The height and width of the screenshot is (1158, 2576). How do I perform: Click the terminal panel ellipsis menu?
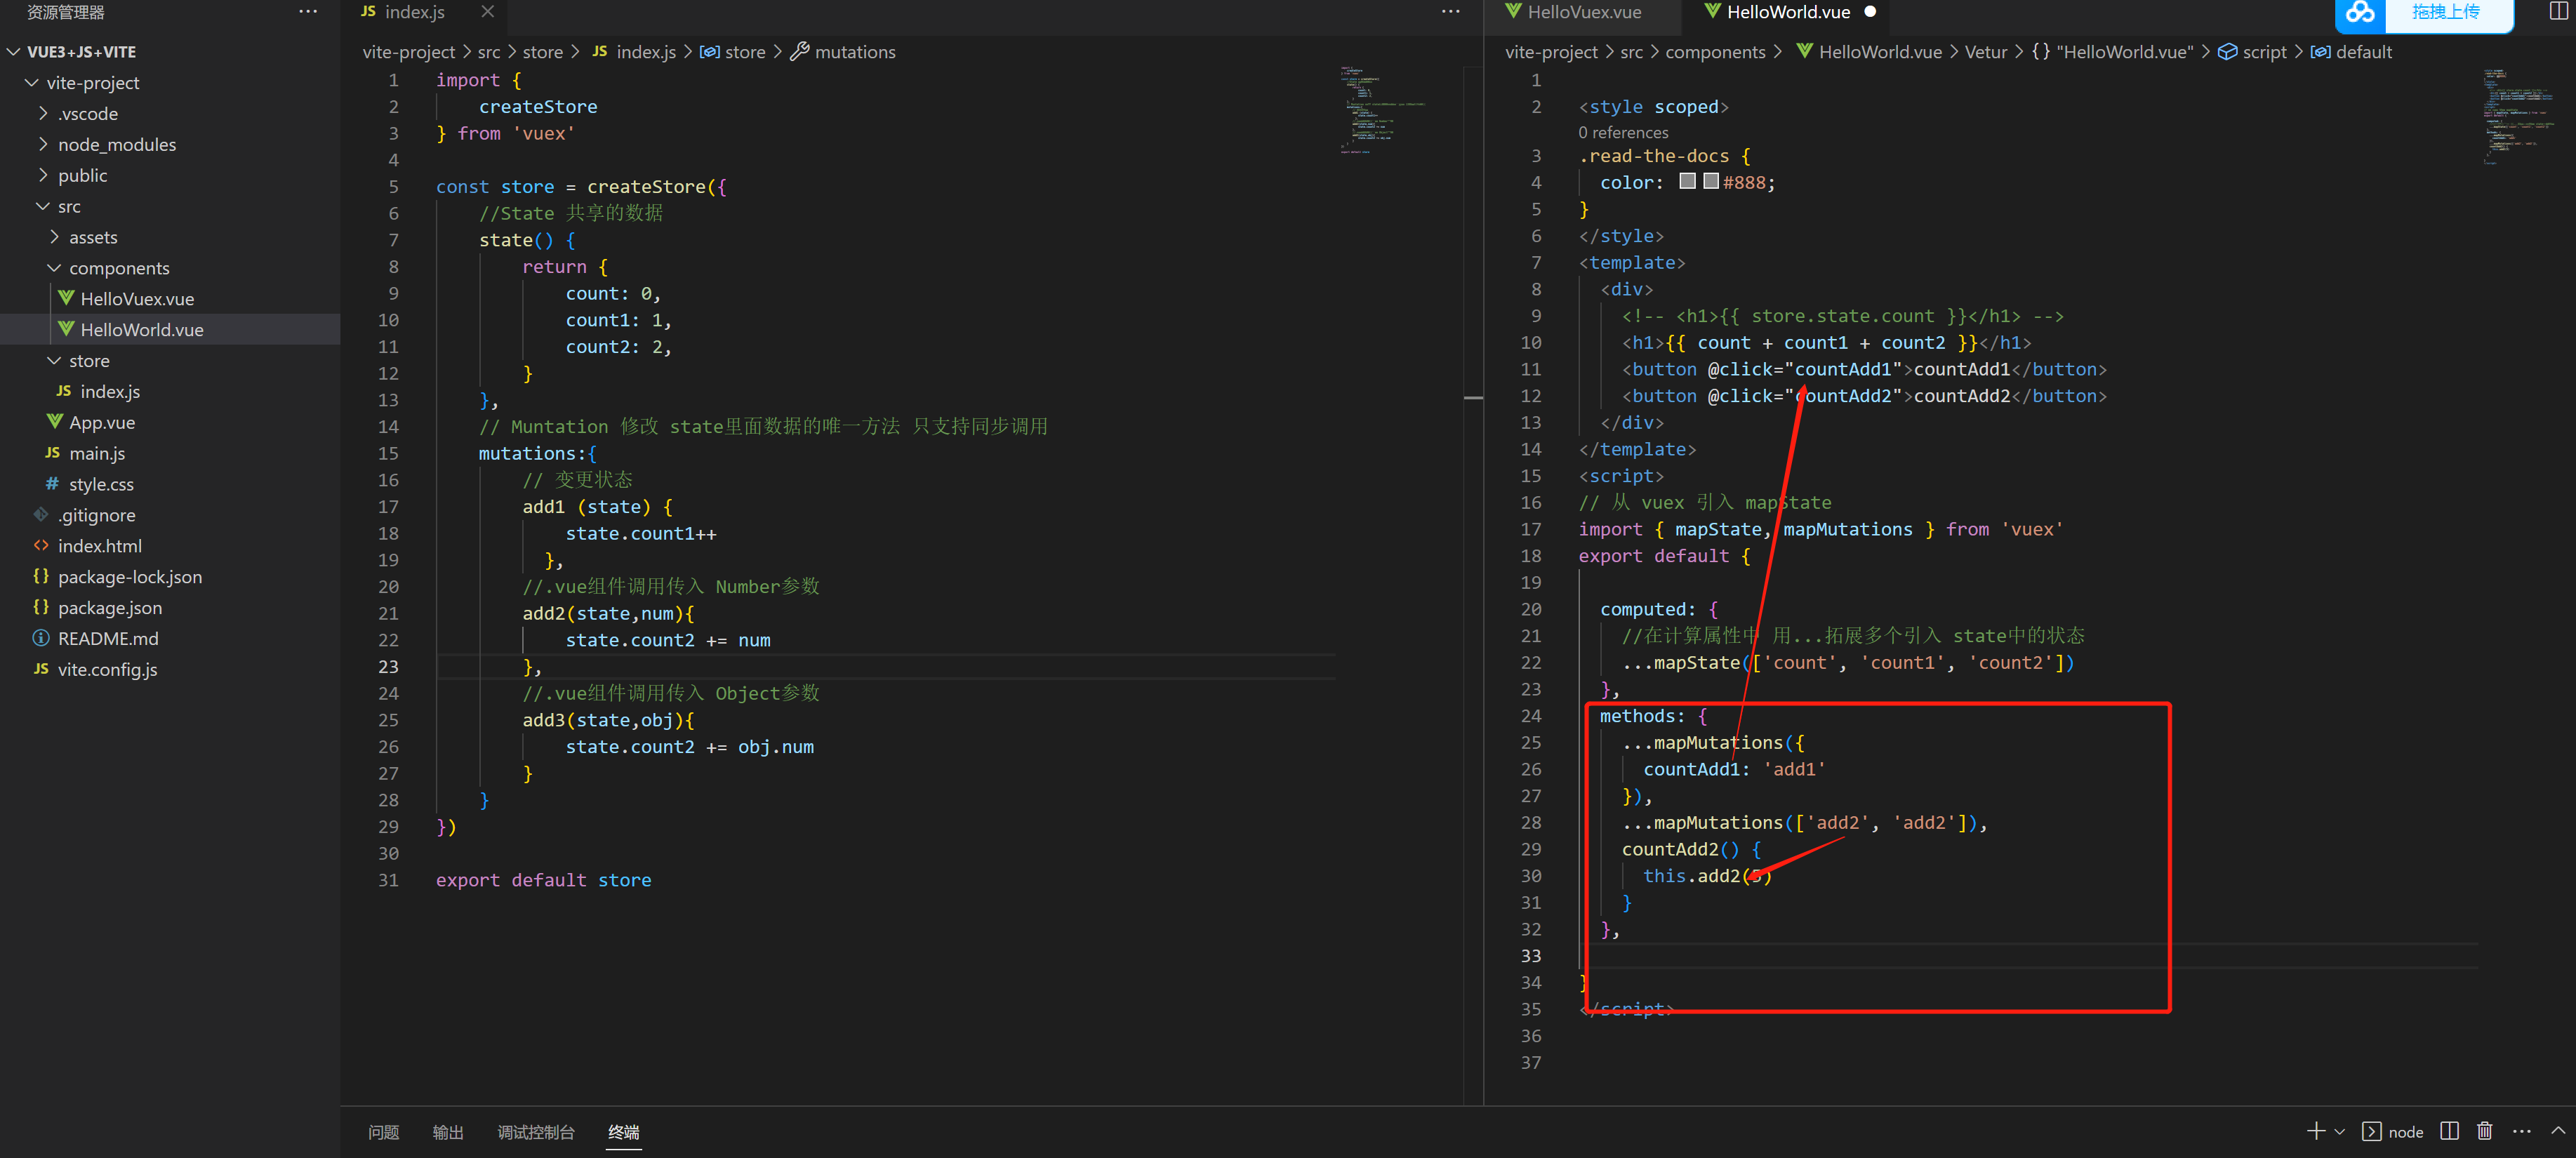(2521, 1131)
